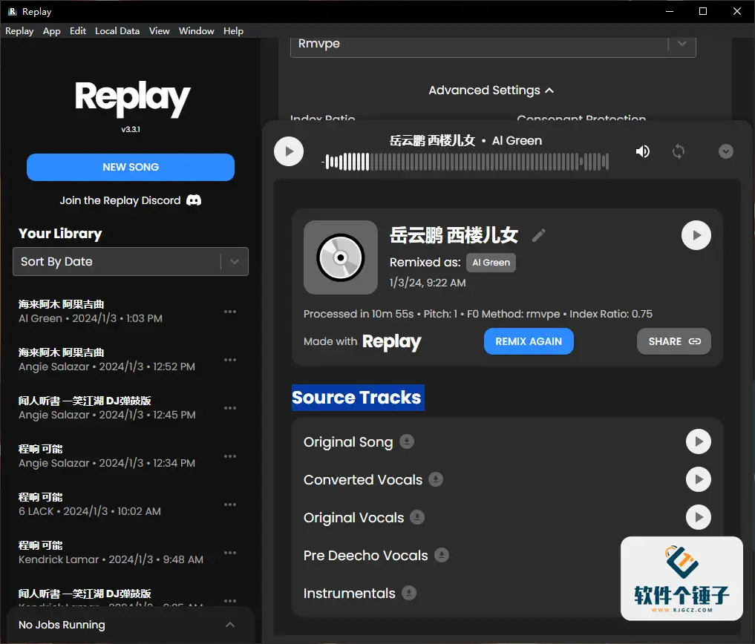Seek within the player waveform progress bar
This screenshot has height=644, width=755.
[x=465, y=162]
